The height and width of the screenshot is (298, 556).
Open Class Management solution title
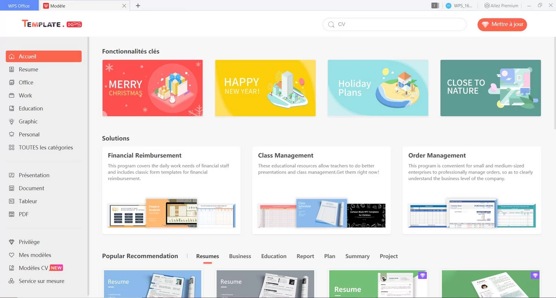click(286, 155)
